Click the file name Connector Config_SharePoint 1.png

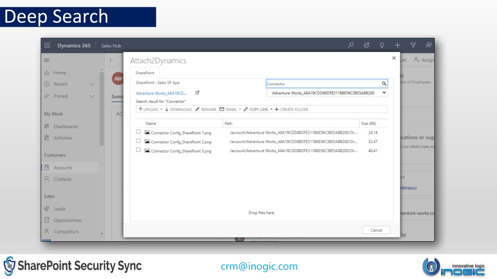click(181, 133)
